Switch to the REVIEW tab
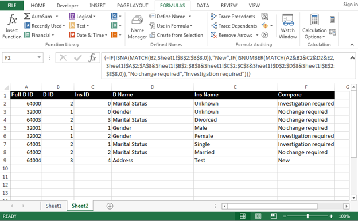Screen dimensions: 358x221 point(229,6)
